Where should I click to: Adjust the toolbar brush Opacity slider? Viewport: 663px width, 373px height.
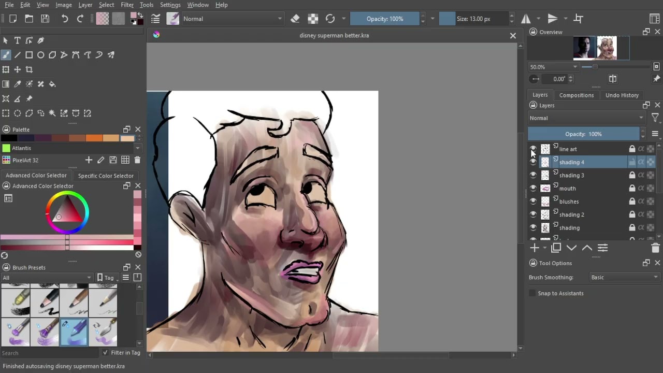pyautogui.click(x=385, y=19)
